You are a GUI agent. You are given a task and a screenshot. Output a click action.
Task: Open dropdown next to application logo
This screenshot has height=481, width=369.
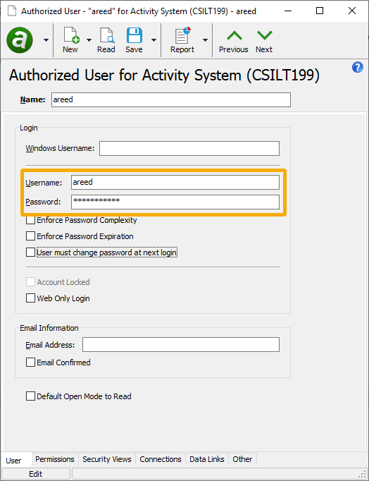click(46, 40)
